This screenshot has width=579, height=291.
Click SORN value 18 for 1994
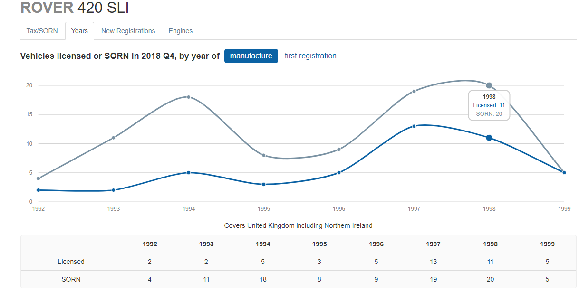[x=263, y=279]
